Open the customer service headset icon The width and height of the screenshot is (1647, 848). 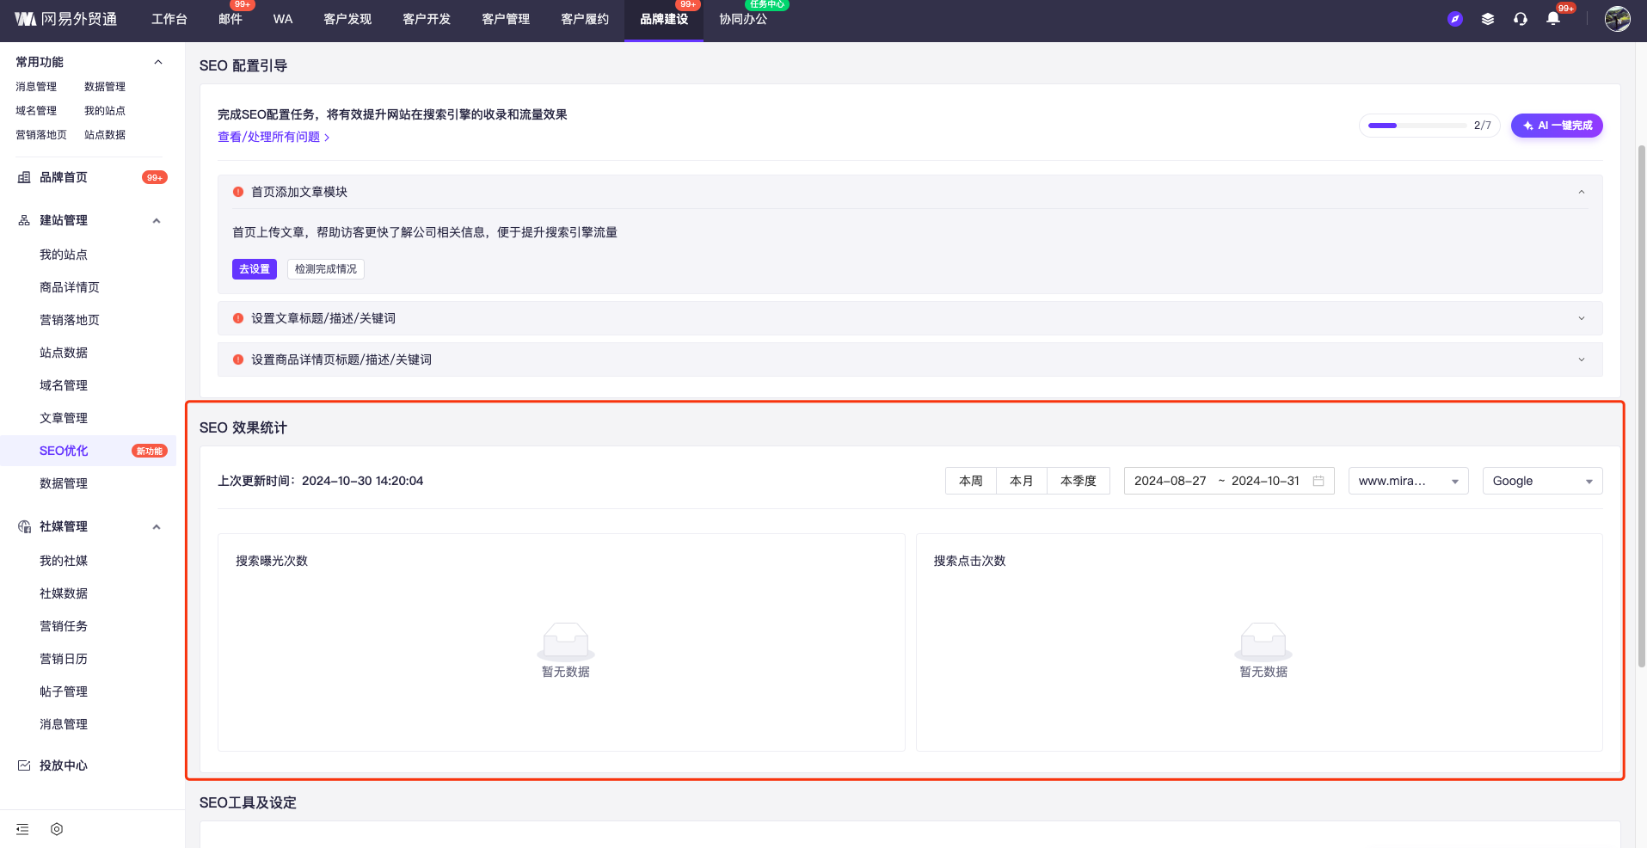[1520, 19]
